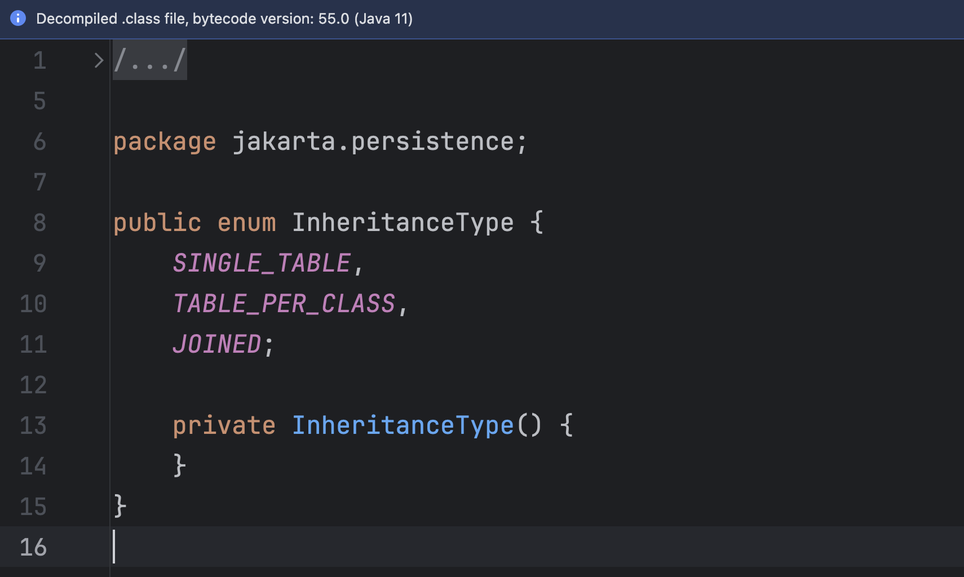Click line number 8 in the gutter

[x=39, y=223]
